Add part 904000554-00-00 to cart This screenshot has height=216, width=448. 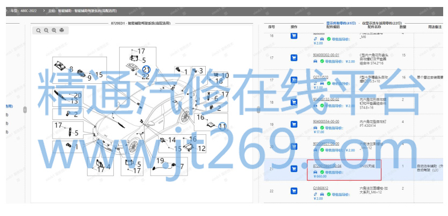[x=294, y=124]
